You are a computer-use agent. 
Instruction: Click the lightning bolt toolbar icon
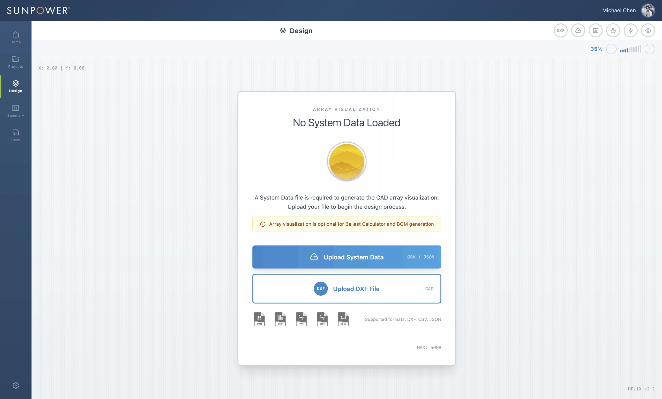pos(630,30)
